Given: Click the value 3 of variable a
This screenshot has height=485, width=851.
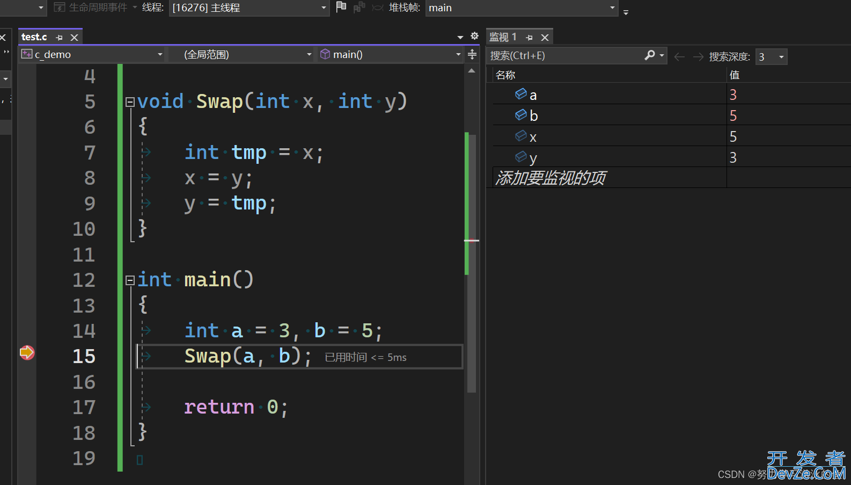Looking at the screenshot, I should pyautogui.click(x=733, y=95).
